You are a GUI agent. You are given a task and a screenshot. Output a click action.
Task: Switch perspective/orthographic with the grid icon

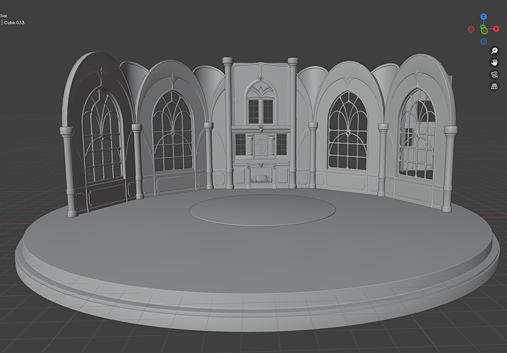pyautogui.click(x=494, y=86)
